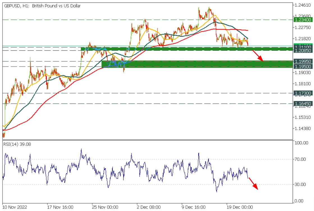The width and height of the screenshot is (314, 211).
Task: Select the 1.19500 price level label
Action: (x=303, y=67)
